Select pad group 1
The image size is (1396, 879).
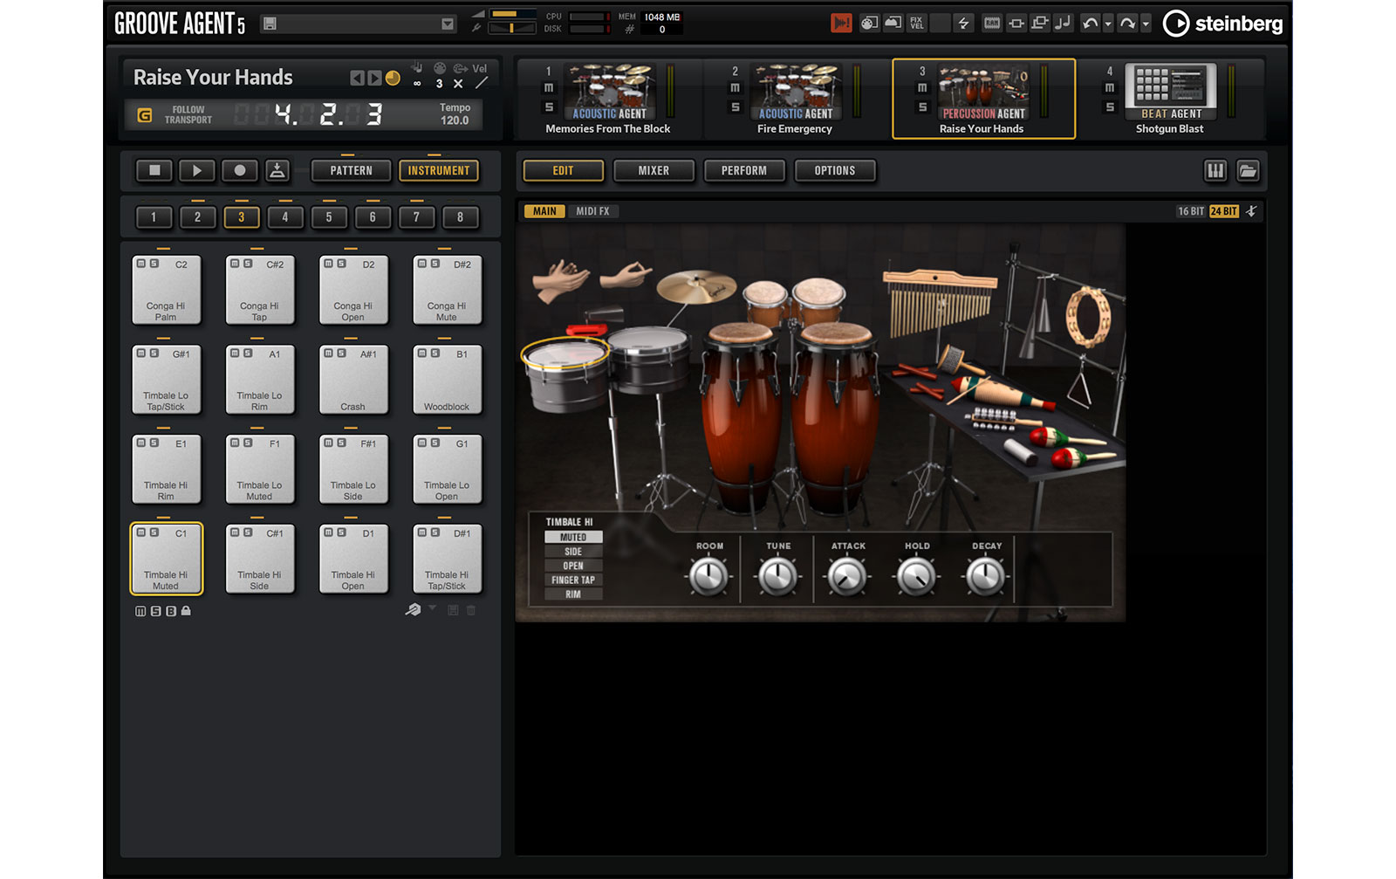point(154,216)
